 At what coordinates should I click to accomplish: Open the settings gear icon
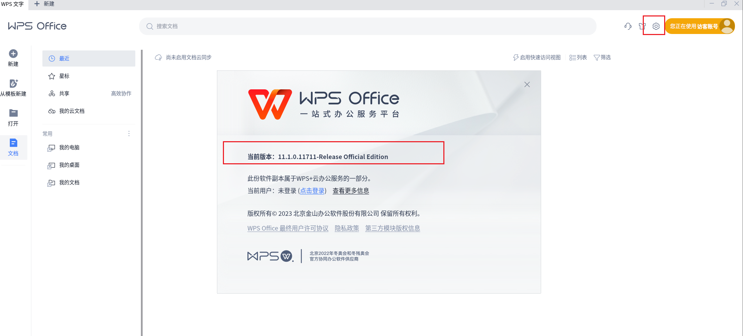tap(656, 26)
